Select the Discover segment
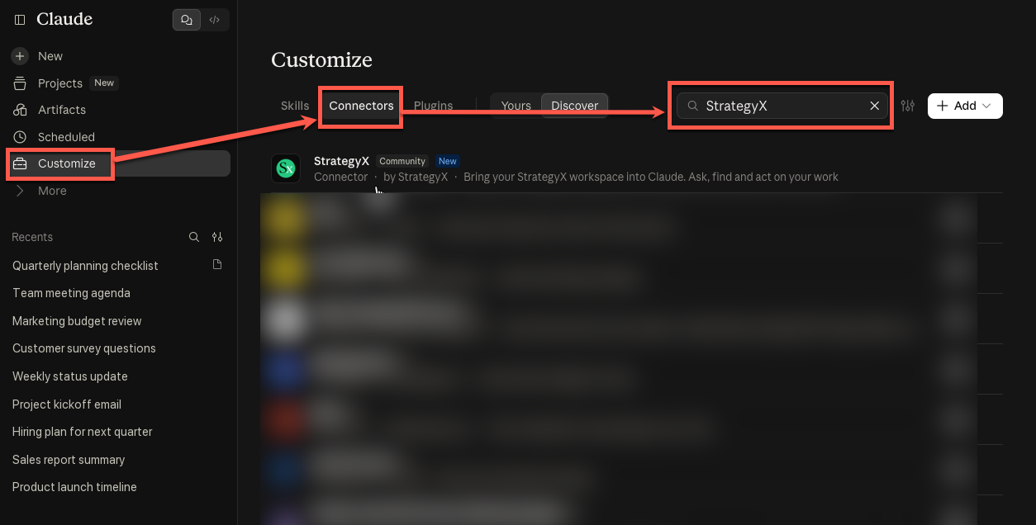This screenshot has height=525, width=1036. (x=575, y=106)
